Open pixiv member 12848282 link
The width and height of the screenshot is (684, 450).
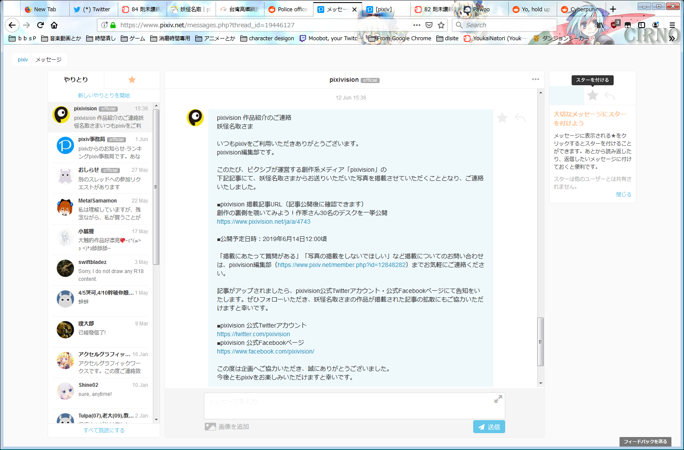[342, 265]
